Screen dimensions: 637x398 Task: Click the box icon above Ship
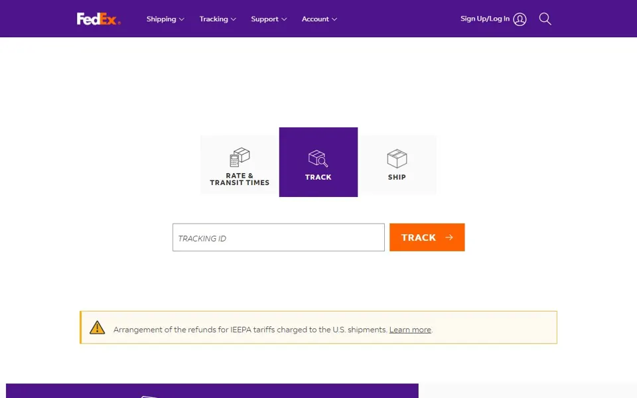[x=397, y=159]
